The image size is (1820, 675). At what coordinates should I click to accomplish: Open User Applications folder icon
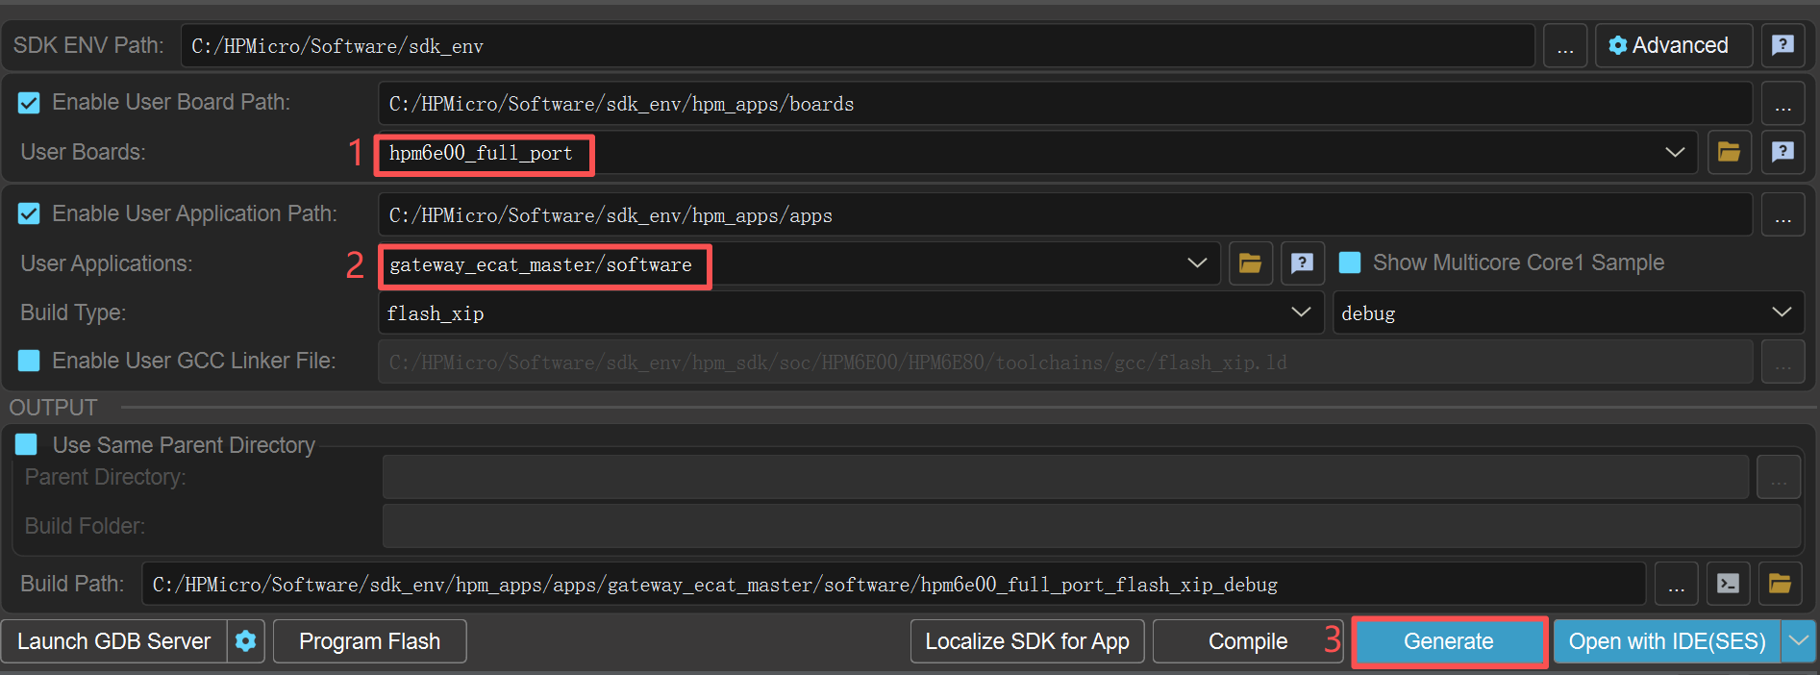[x=1250, y=263]
